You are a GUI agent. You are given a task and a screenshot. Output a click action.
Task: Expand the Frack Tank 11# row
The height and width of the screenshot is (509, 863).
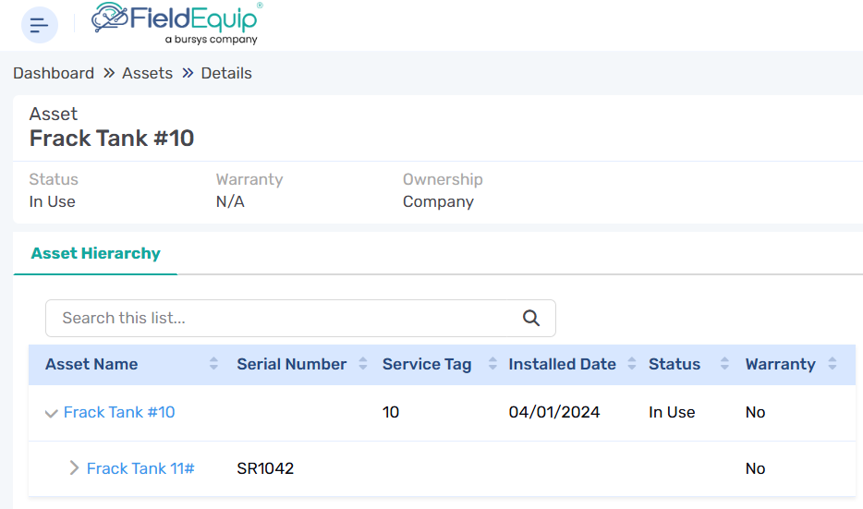coord(75,468)
